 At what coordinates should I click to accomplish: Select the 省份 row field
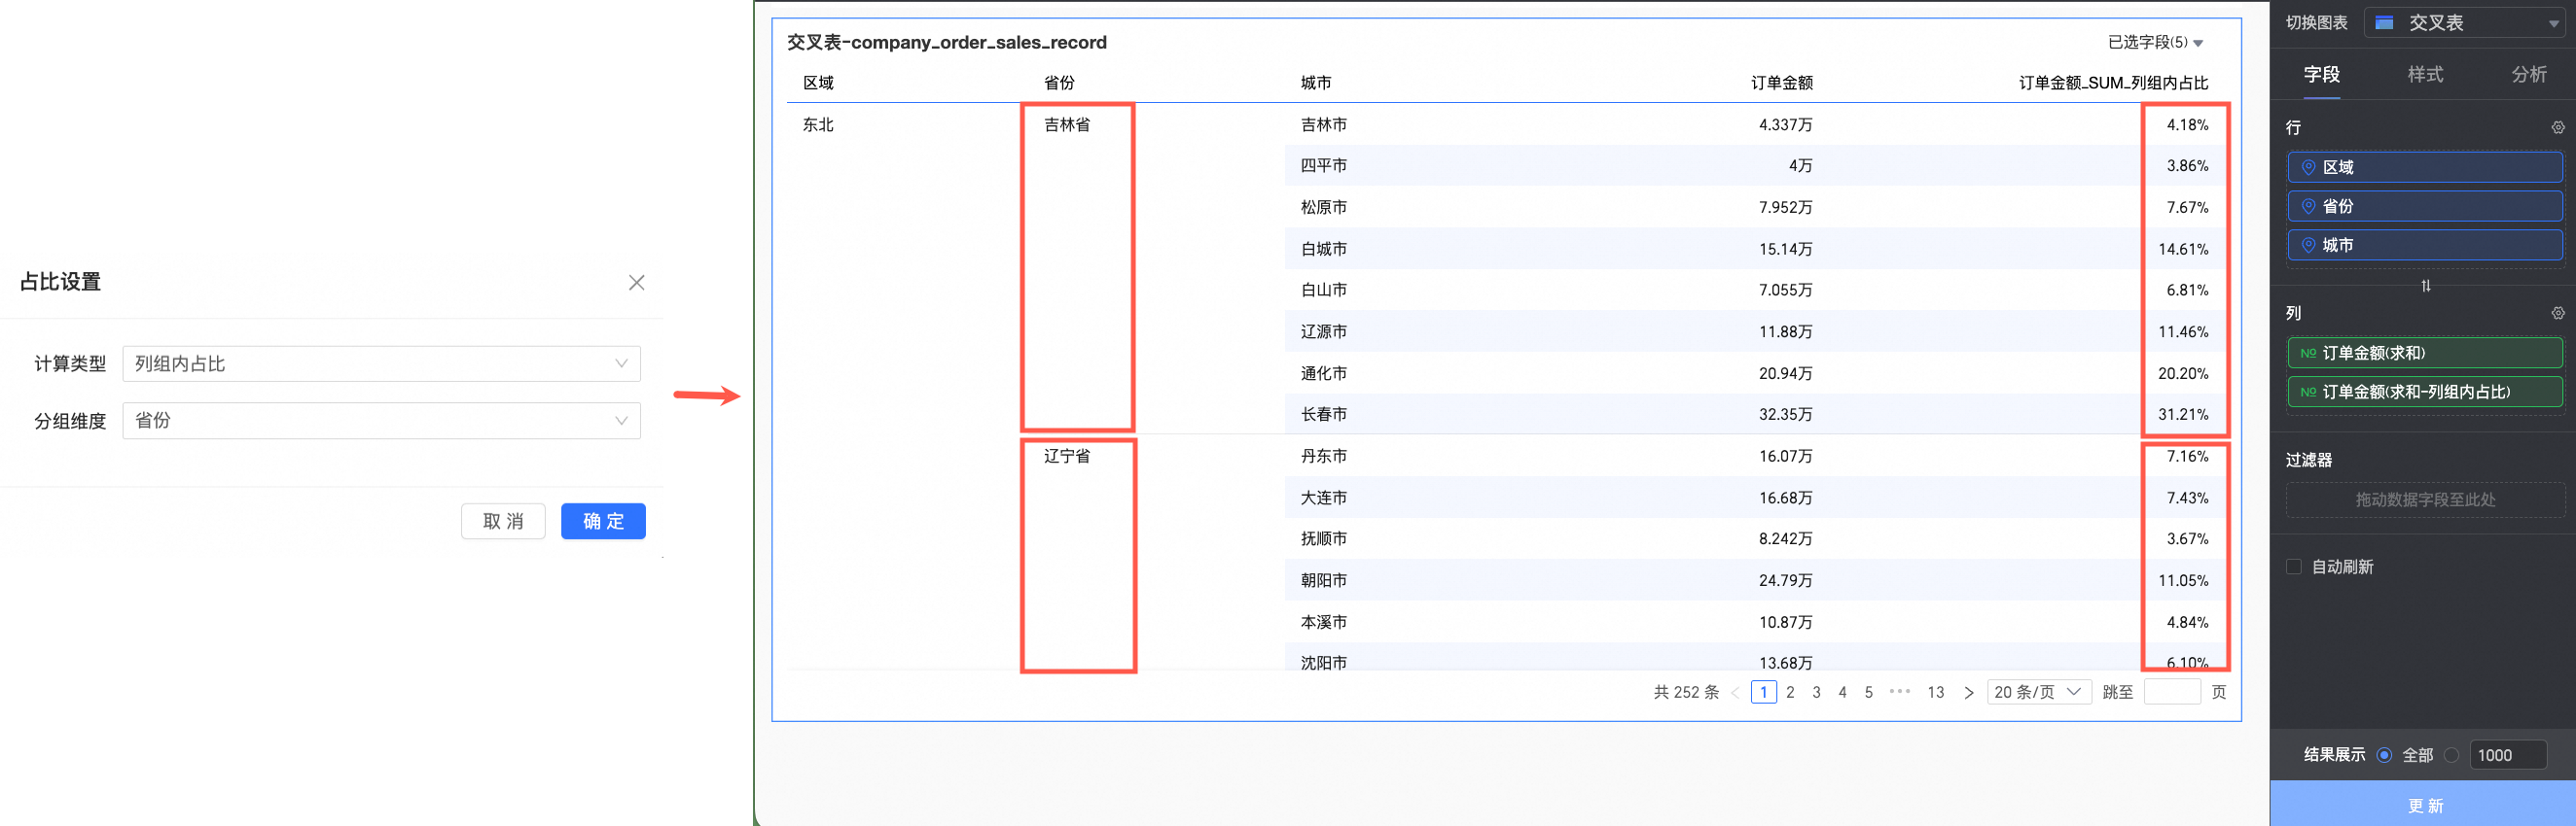click(x=2424, y=207)
